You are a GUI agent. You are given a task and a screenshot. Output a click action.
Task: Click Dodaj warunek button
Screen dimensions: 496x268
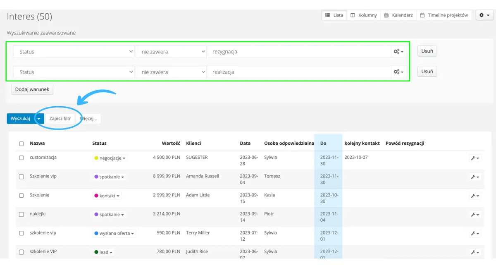click(x=32, y=89)
